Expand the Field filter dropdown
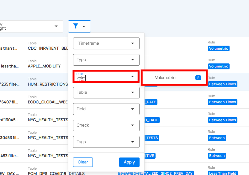The height and width of the screenshot is (175, 249). 106,109
